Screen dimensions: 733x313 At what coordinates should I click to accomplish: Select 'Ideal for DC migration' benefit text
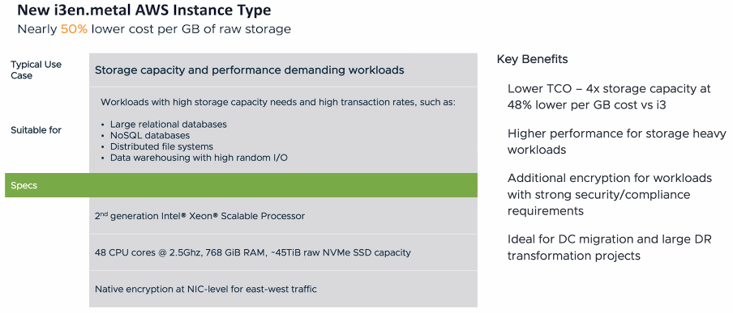tap(610, 247)
